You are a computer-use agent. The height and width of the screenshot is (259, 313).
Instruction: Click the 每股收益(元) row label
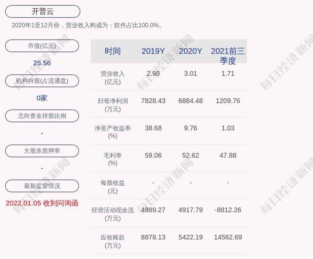(113, 187)
